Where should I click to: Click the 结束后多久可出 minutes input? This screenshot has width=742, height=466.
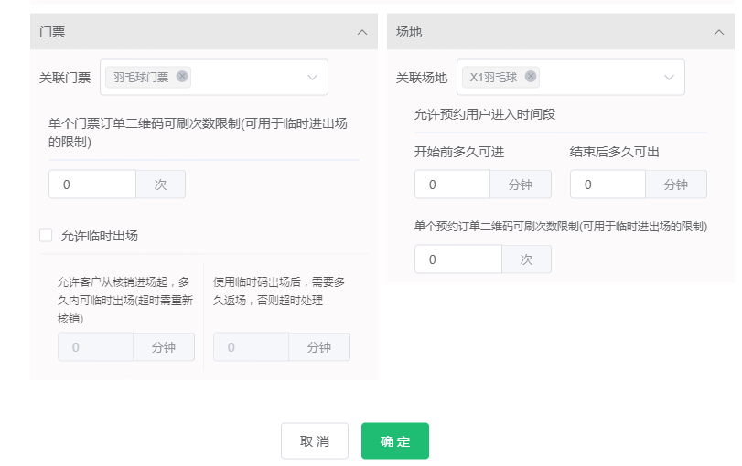click(x=608, y=185)
